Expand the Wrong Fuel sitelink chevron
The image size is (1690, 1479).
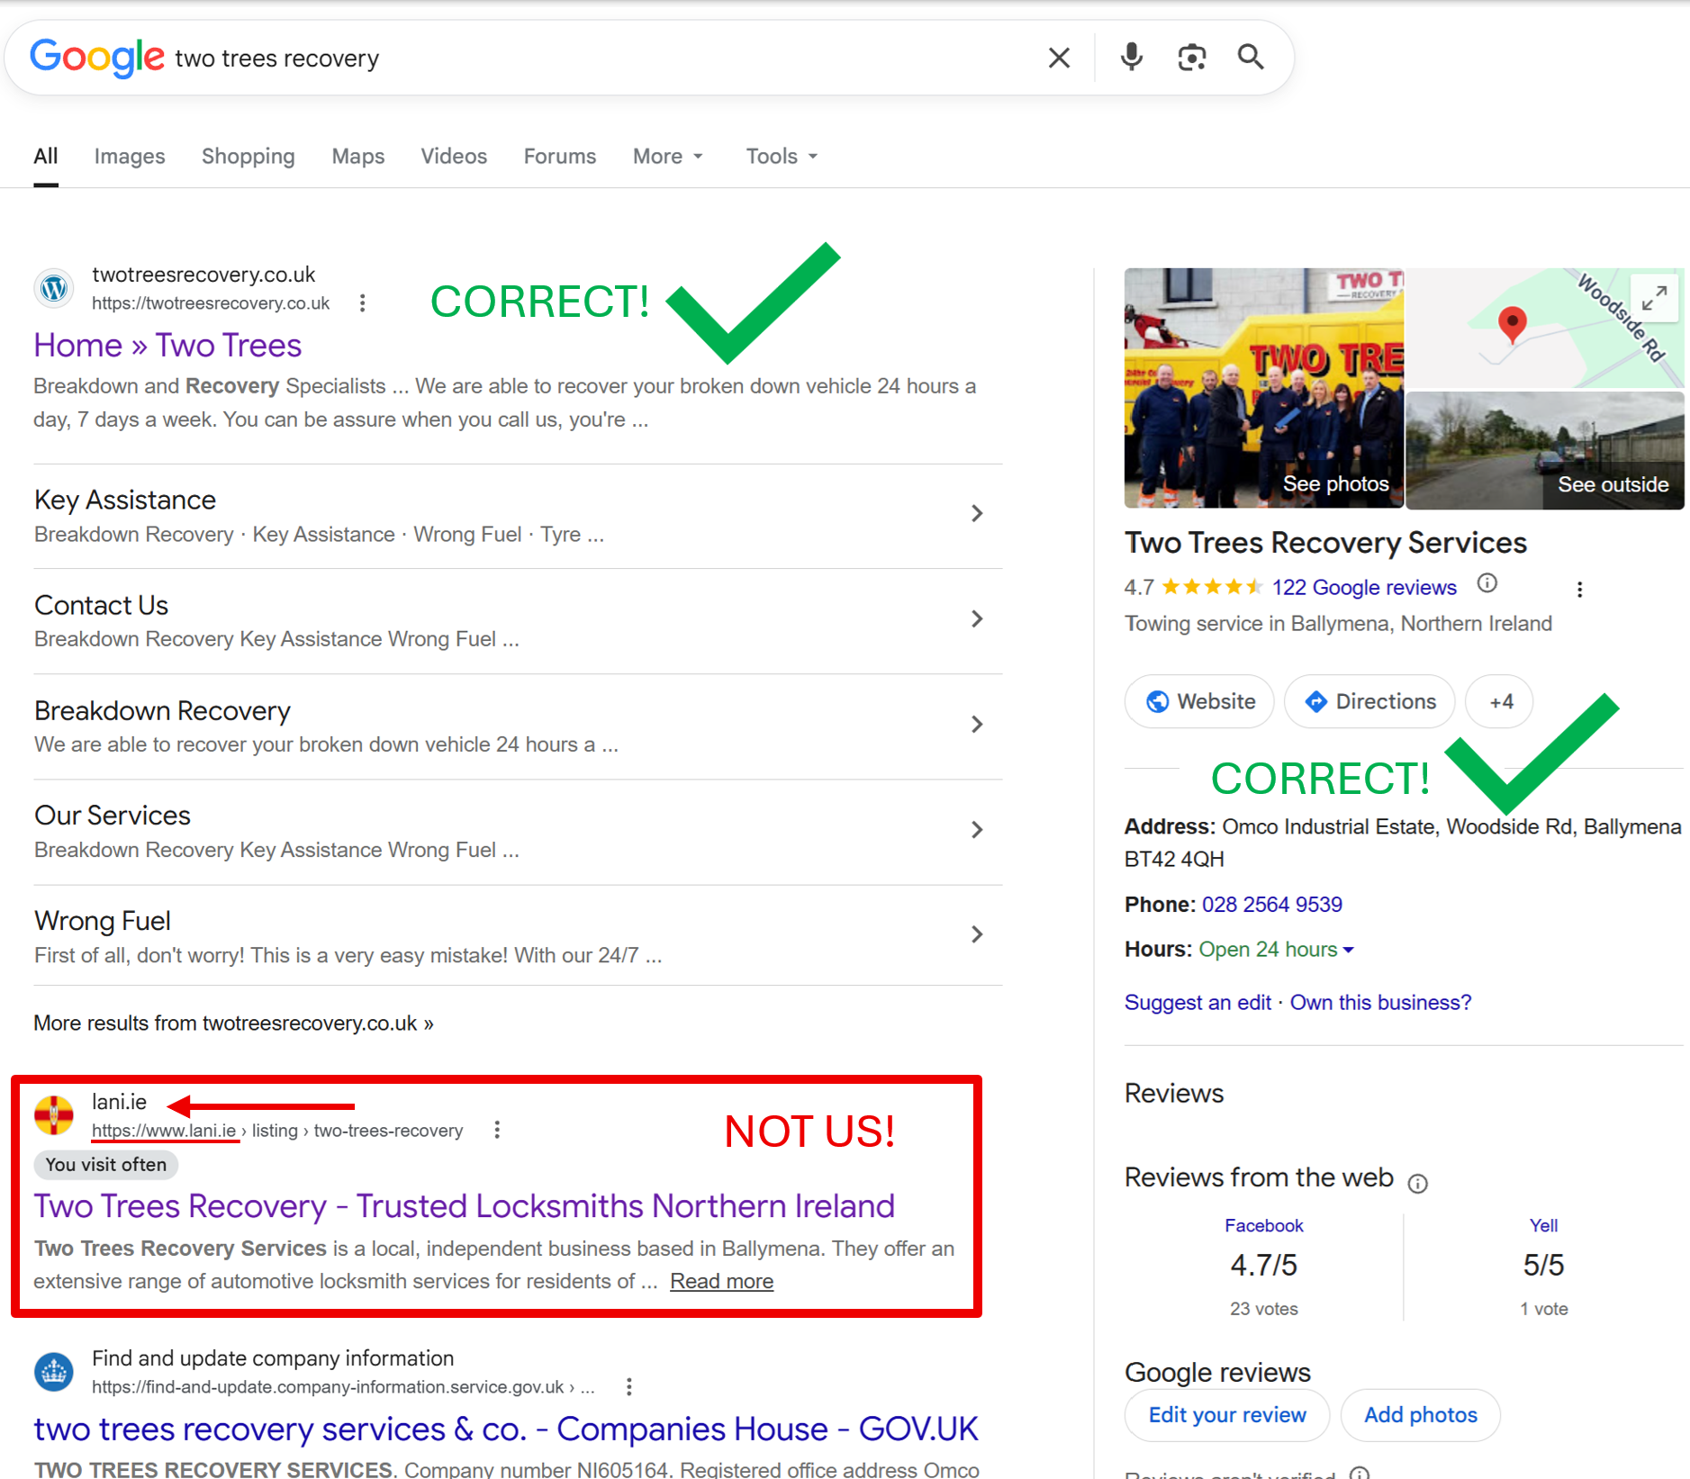pos(977,934)
